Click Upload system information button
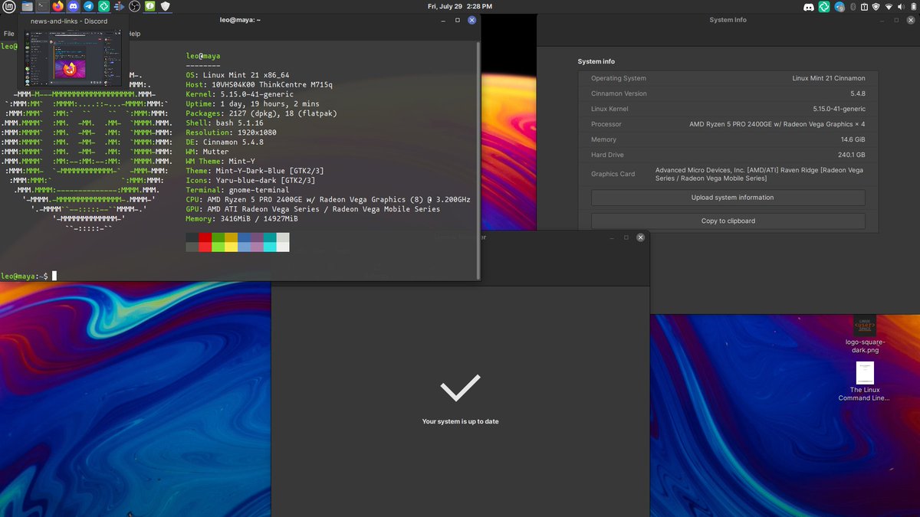The height and width of the screenshot is (517, 920). point(728,198)
